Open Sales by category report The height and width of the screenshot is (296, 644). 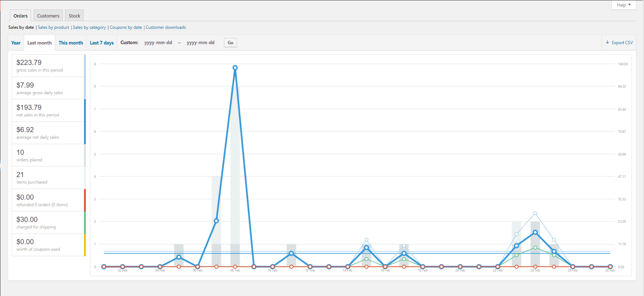point(89,27)
